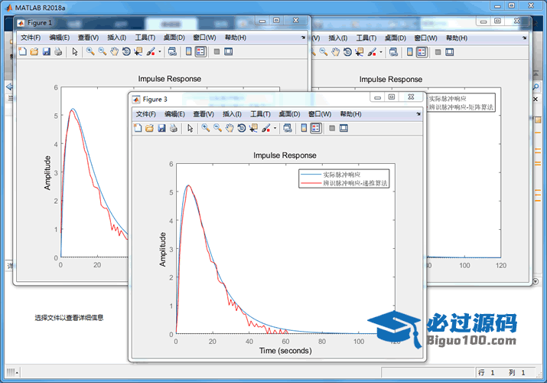Toggle Hide Plot Tools in Figure 1
Image resolution: width=547 pixels, height=383 pixels.
click(x=217, y=51)
